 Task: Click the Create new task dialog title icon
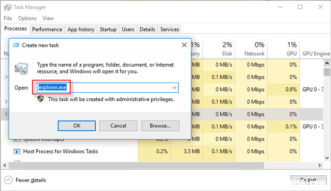coord(16,45)
